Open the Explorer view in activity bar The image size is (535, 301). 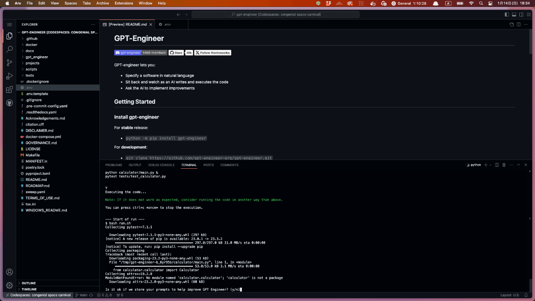[x=10, y=36]
